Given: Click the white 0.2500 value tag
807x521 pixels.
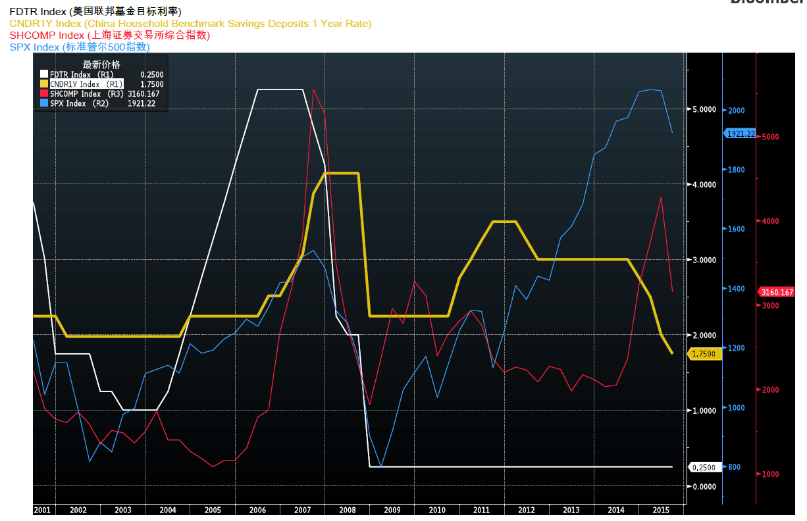Looking at the screenshot, I should coord(704,467).
